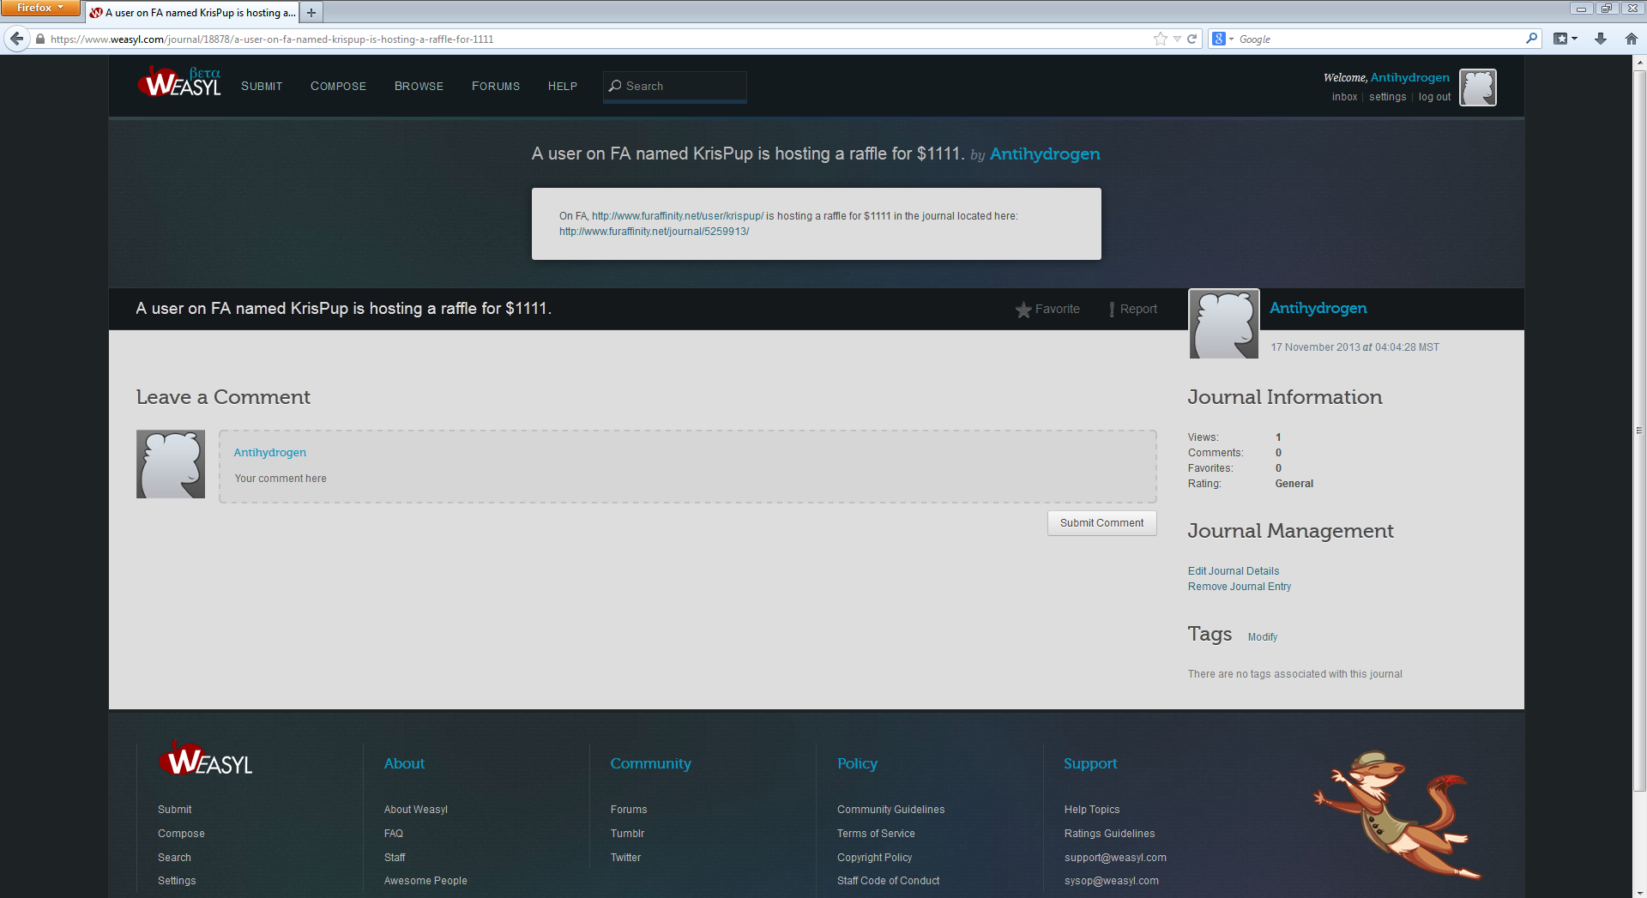Click the Weasyl Search input field
Image resolution: width=1647 pixels, height=898 pixels.
674,87
